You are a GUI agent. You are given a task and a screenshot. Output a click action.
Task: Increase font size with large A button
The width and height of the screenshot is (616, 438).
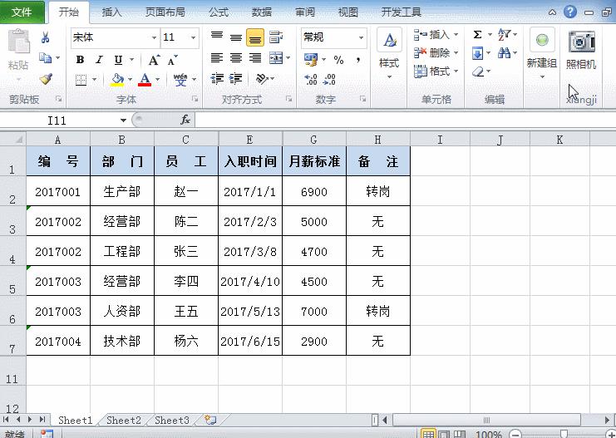point(154,60)
